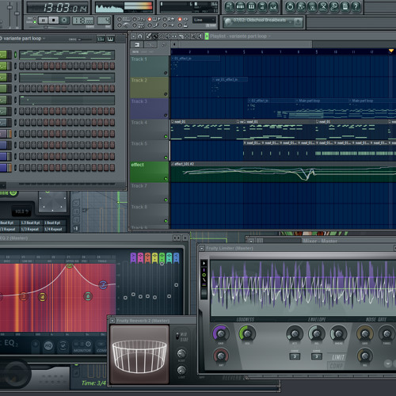The image size is (396, 396).
Task: Click the MONITOR control in Parametric EQ 2
Action: coord(82,346)
